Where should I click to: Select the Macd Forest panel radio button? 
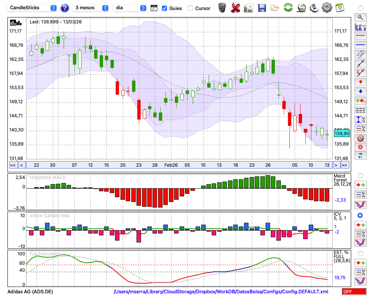click(360, 176)
